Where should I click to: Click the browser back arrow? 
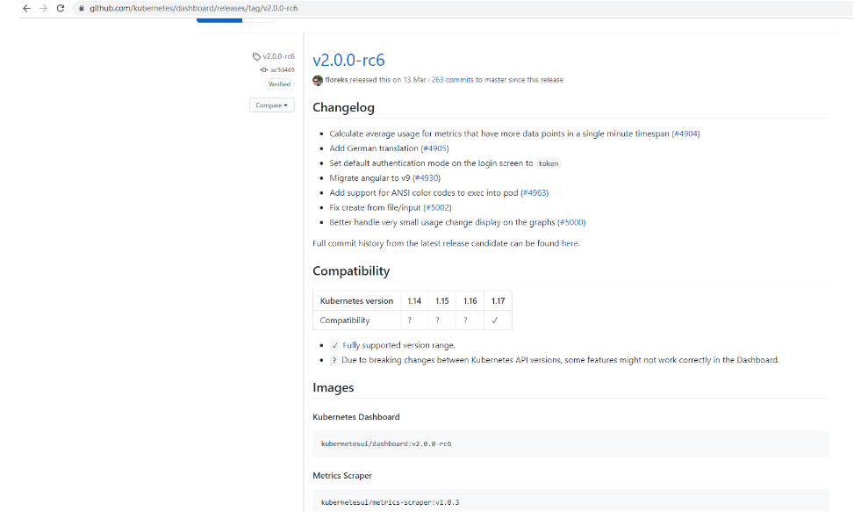click(26, 8)
